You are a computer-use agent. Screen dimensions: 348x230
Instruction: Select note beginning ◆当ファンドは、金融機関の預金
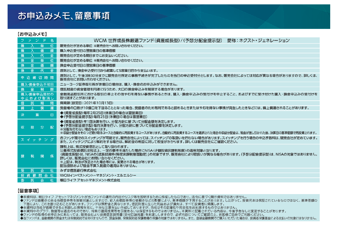[x=168, y=218]
